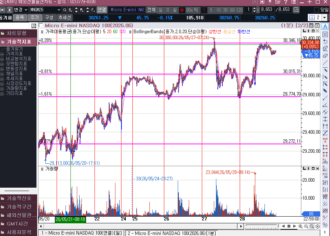Toggle the 당일 checkbox
Viewport: 330px width, 236px height.
click(316, 10)
